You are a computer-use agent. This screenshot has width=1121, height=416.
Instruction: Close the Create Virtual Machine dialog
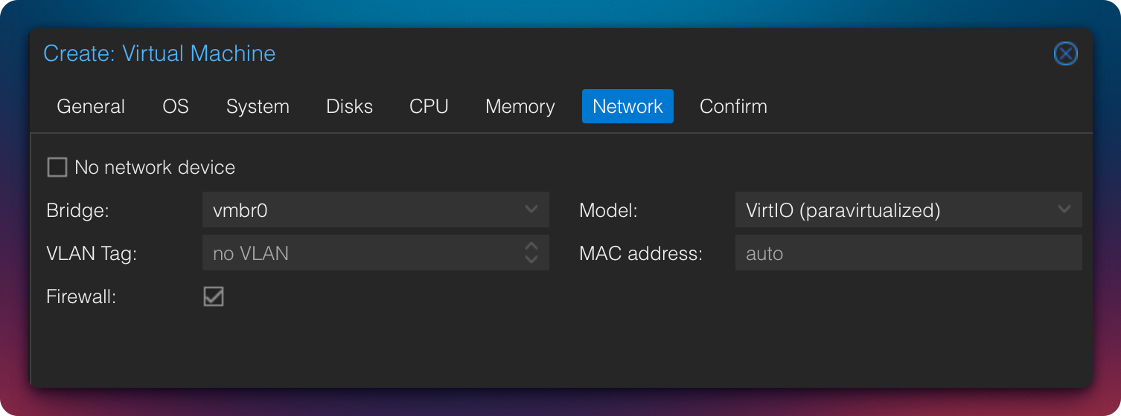(x=1065, y=54)
